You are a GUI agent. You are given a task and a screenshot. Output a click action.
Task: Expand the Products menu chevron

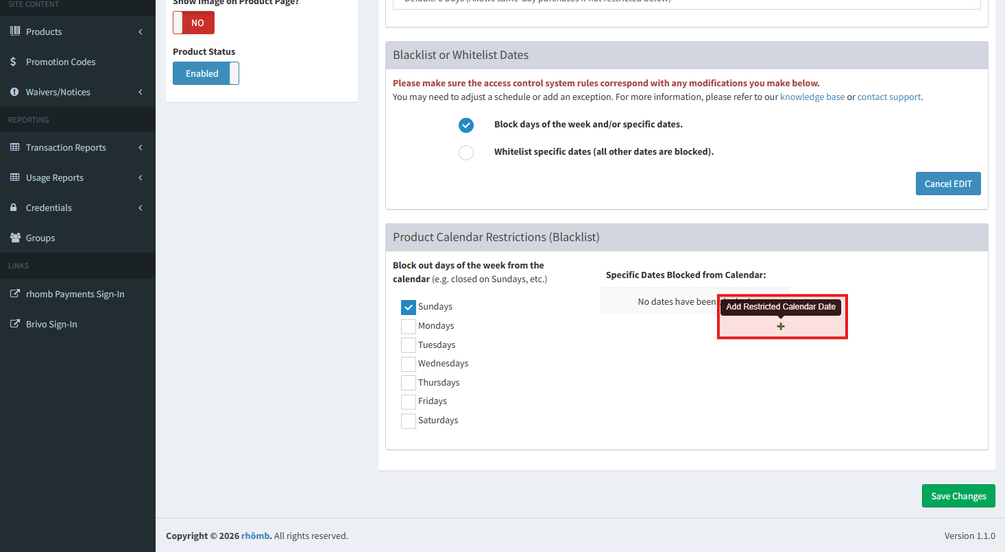pos(141,32)
